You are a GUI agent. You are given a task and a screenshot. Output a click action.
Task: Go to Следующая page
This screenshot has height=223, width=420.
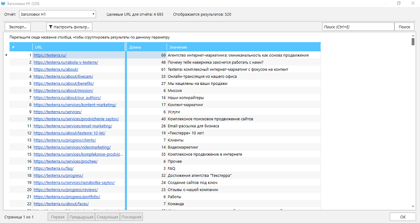107,217
